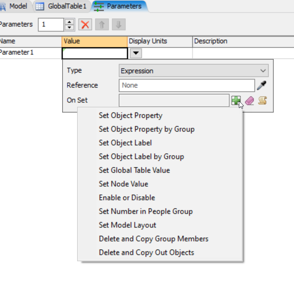
Task: Click the Value column header
Action: pyautogui.click(x=95, y=42)
